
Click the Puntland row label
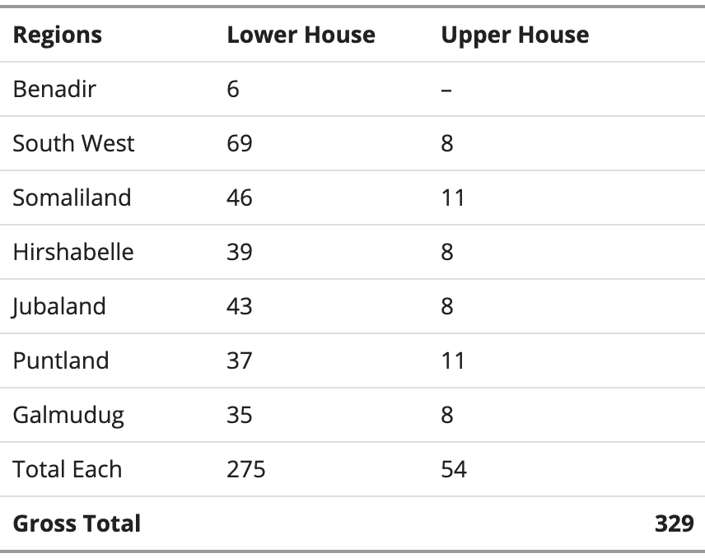(x=61, y=360)
